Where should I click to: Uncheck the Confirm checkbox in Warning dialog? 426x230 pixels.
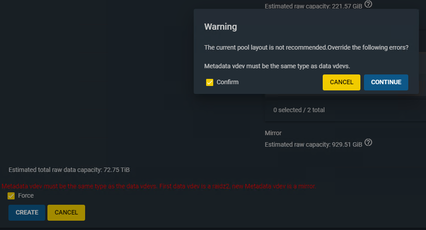coord(210,82)
